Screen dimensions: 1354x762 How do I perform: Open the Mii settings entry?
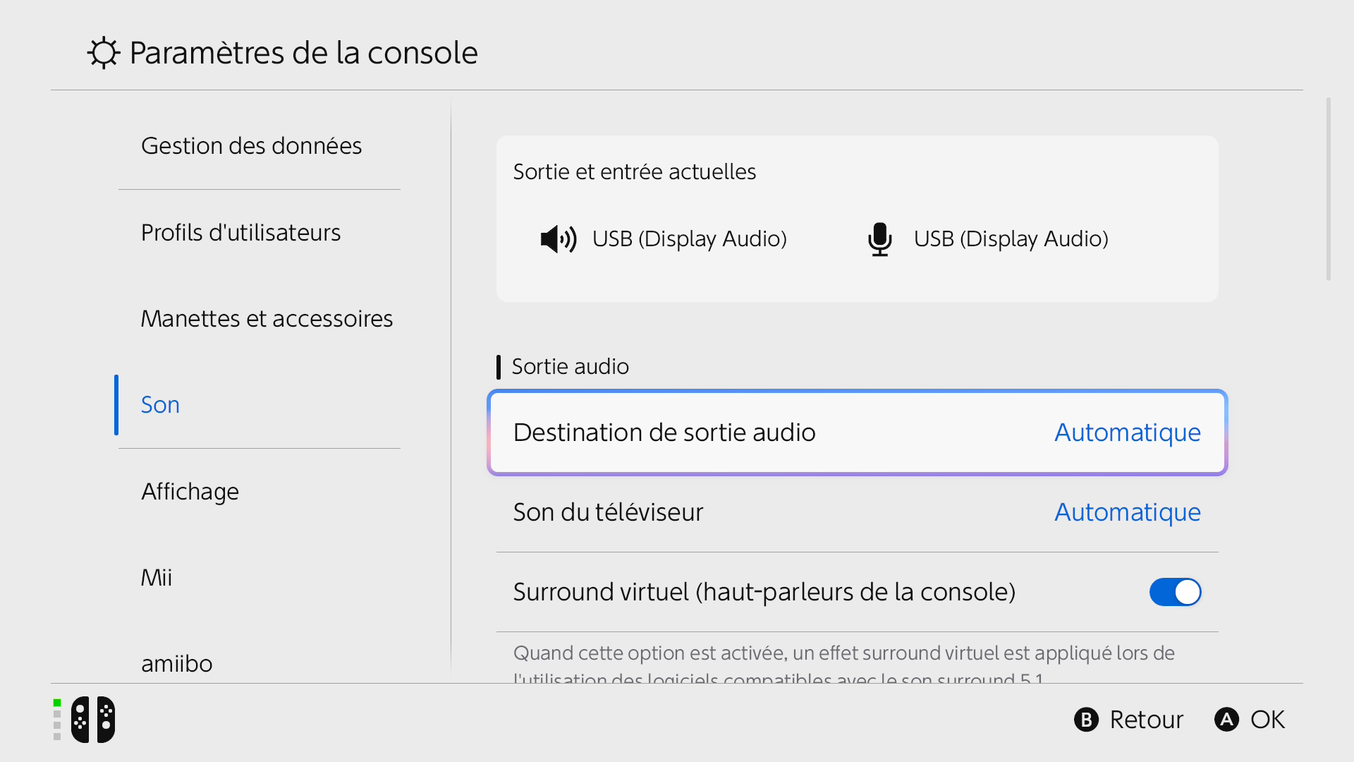(157, 578)
